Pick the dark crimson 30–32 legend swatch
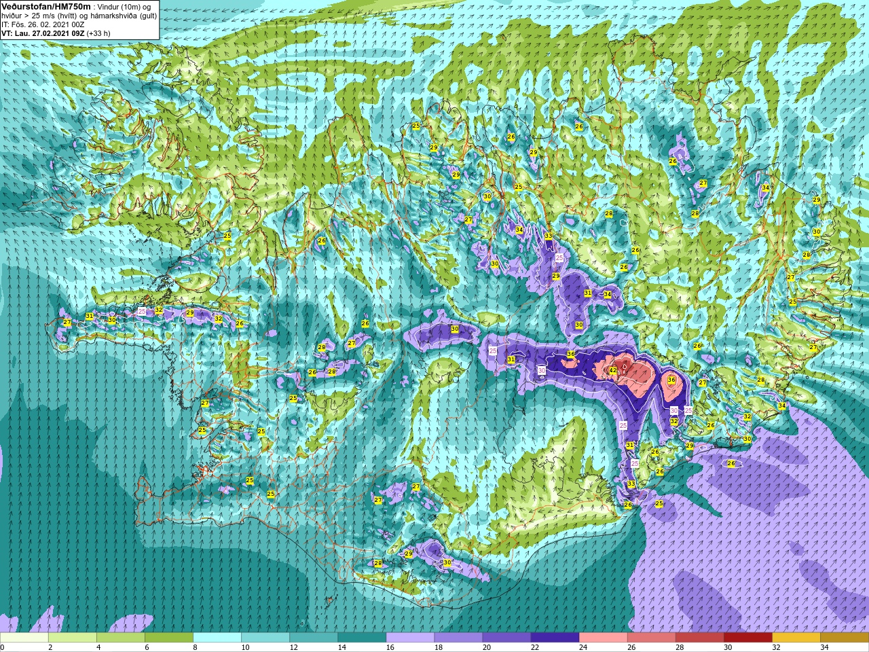The width and height of the screenshot is (869, 652). (747, 638)
